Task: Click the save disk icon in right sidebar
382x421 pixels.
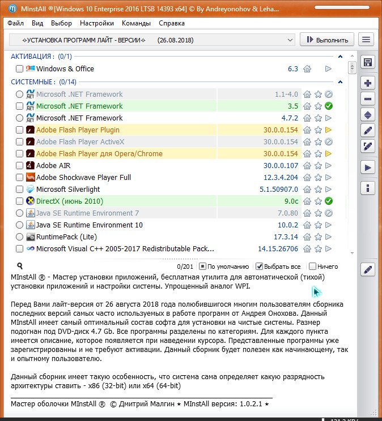Action: (x=367, y=63)
